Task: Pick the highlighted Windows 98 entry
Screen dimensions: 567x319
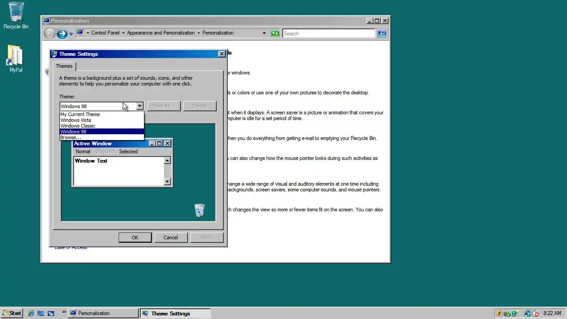Action: click(x=102, y=132)
